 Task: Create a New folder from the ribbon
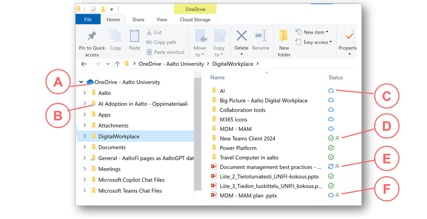coord(284,43)
